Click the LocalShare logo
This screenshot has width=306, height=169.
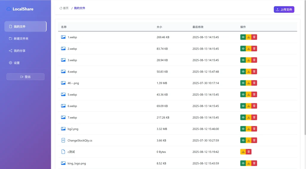[20, 9]
